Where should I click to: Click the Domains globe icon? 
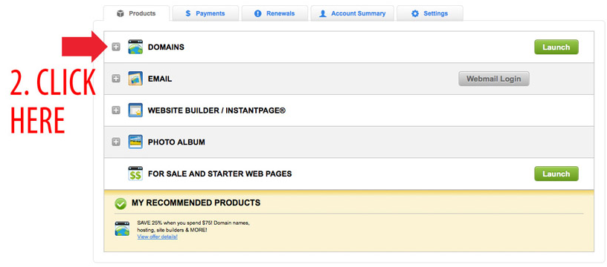(x=135, y=47)
